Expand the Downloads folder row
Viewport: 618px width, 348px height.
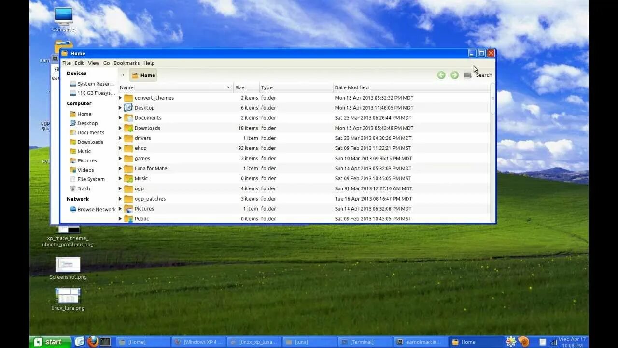click(120, 128)
